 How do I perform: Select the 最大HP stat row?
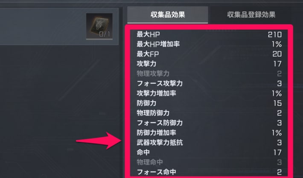click(209, 34)
